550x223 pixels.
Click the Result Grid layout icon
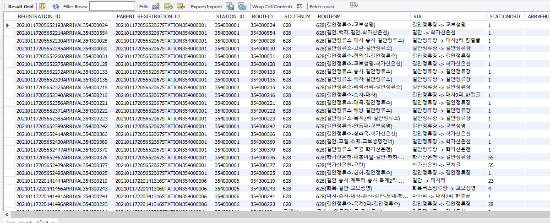coord(42,6)
